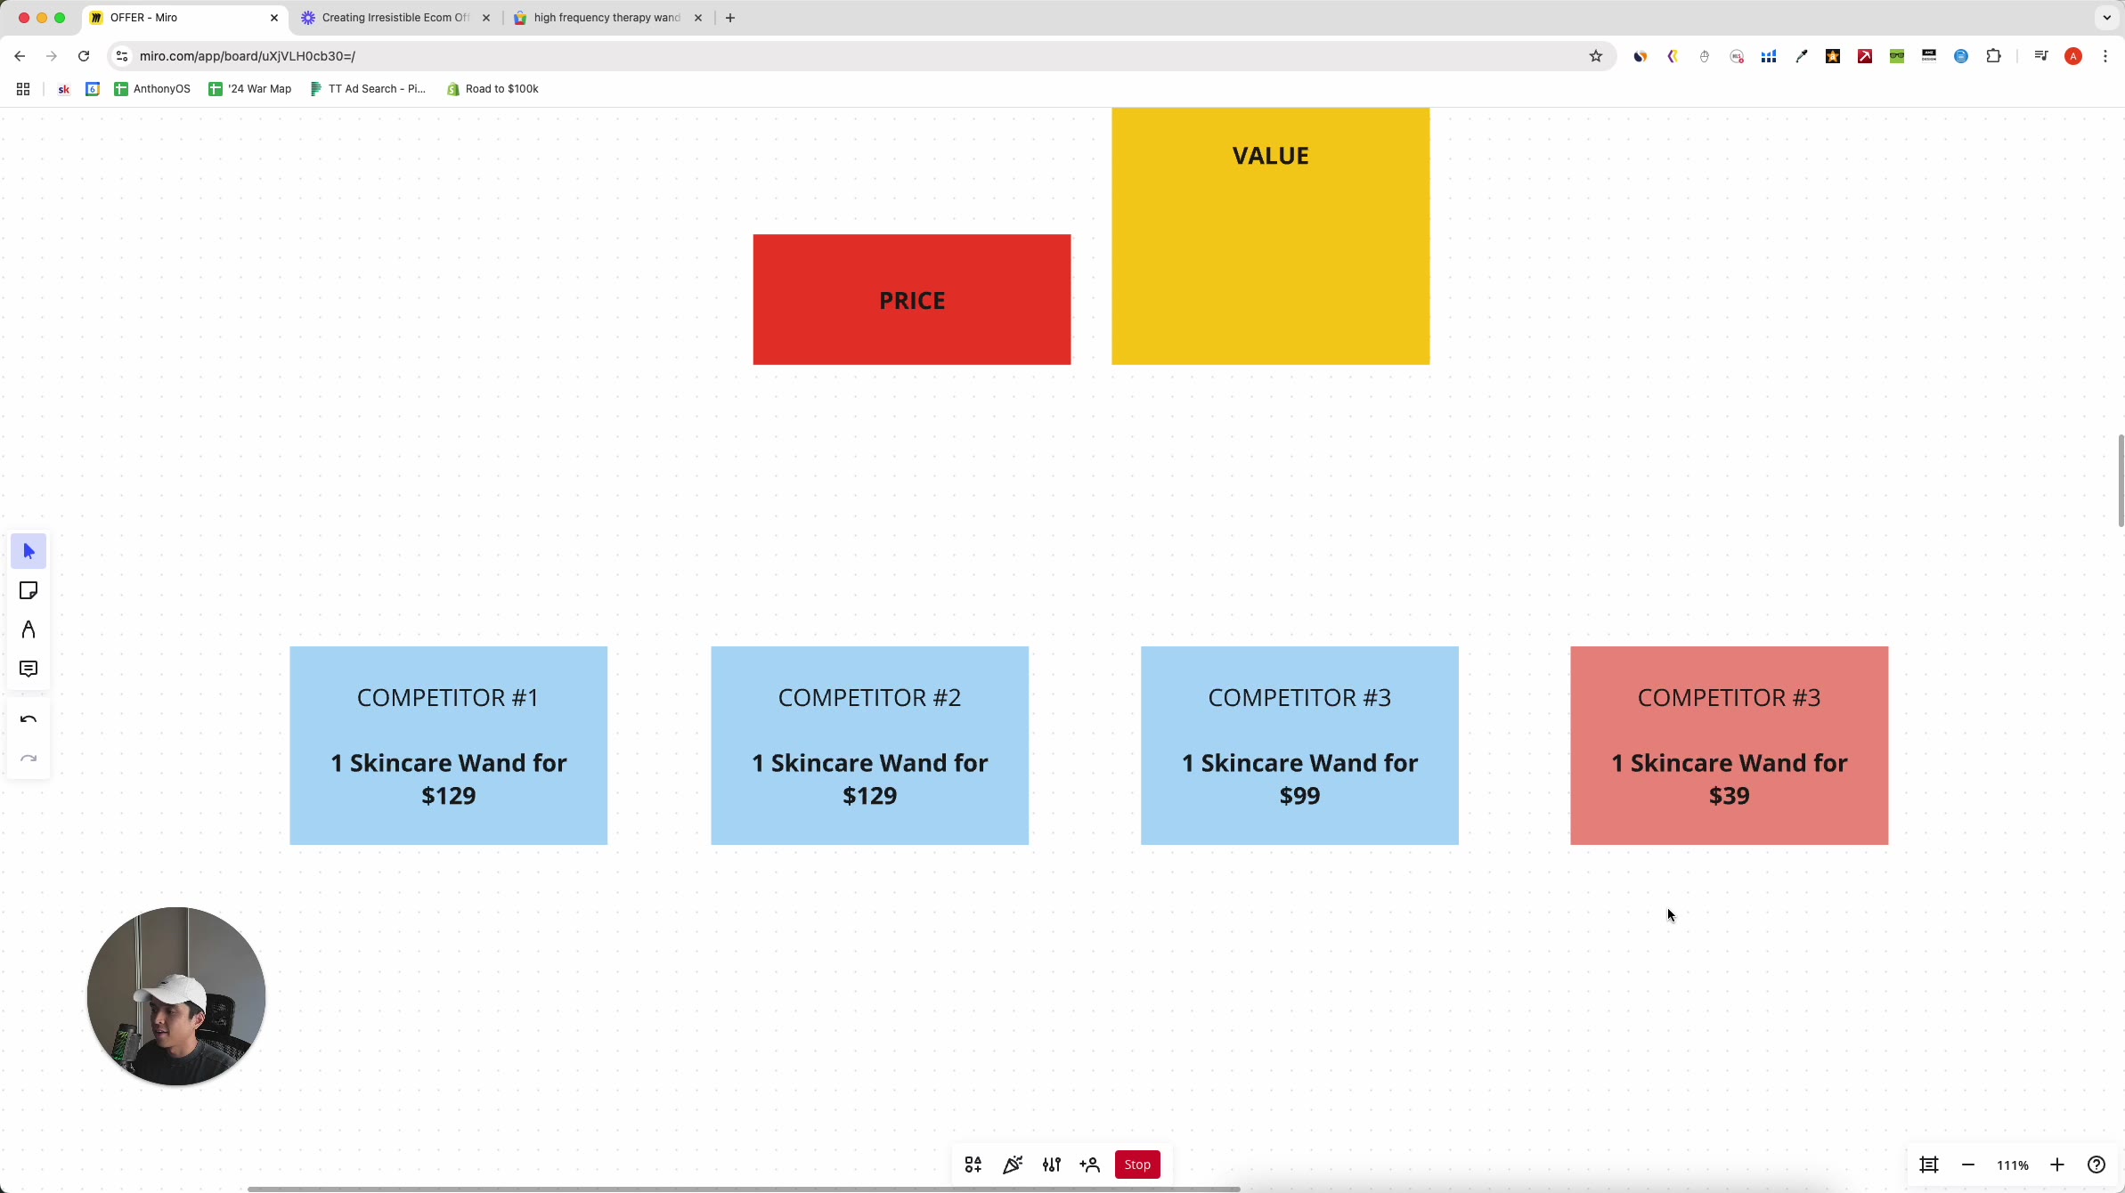Invite a participant with add-person icon
Screen dimensions: 2125x1193
point(1090,1165)
